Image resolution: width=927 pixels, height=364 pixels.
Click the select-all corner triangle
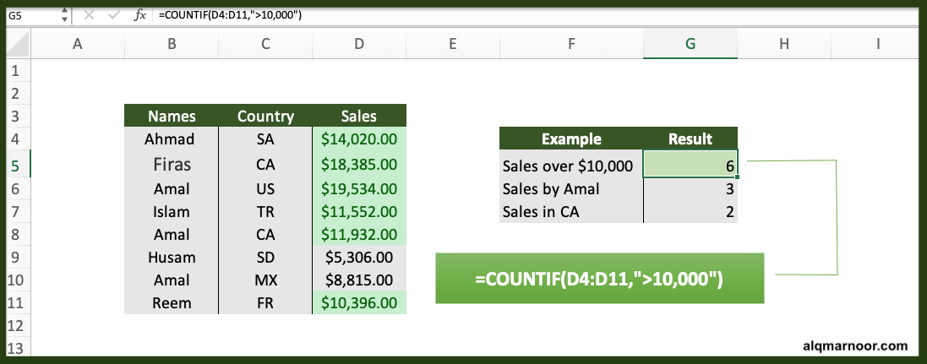click(x=15, y=44)
